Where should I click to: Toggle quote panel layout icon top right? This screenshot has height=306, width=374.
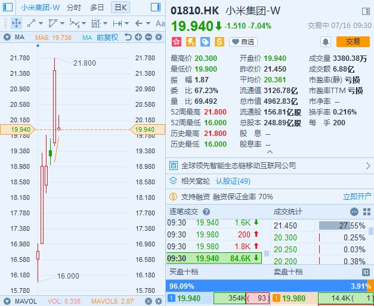[x=366, y=11]
